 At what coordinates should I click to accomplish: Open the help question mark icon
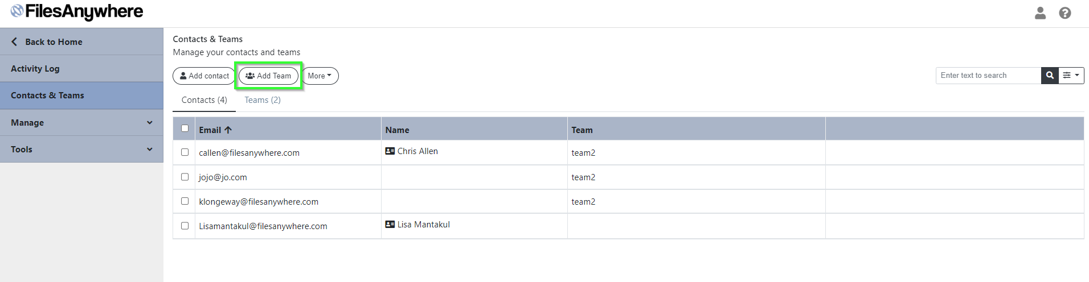coord(1065,13)
